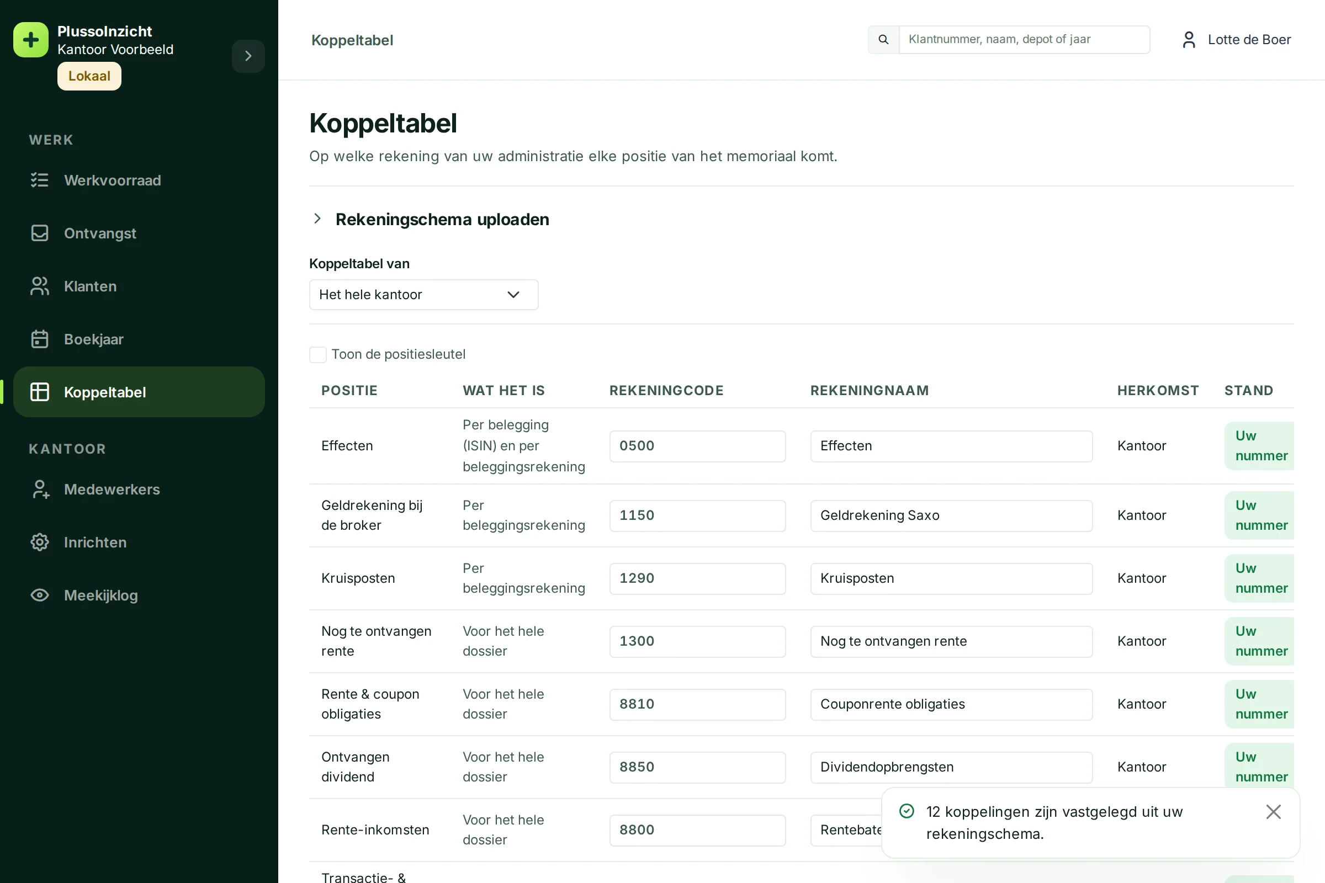Image resolution: width=1325 pixels, height=883 pixels.
Task: Click the Meekijklog eye icon
Action: [x=39, y=595]
